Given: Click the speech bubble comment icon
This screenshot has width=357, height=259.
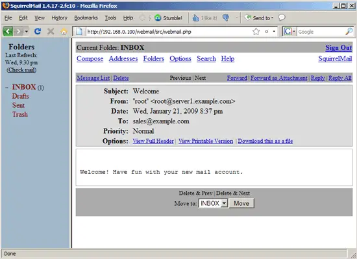Looking at the screenshot, I should pyautogui.click(x=282, y=18).
